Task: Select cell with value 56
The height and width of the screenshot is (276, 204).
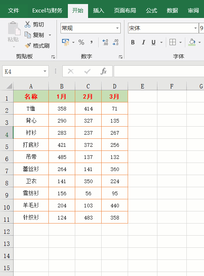Action: coord(88,193)
